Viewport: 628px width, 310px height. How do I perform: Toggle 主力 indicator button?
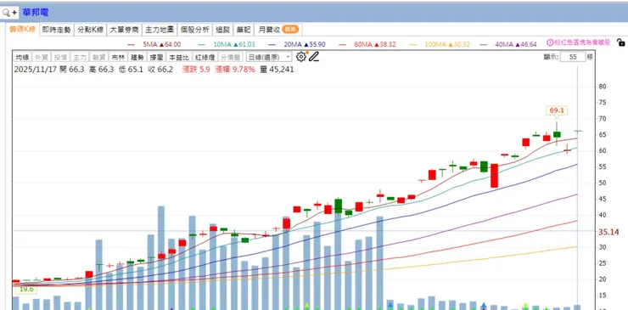(x=81, y=58)
